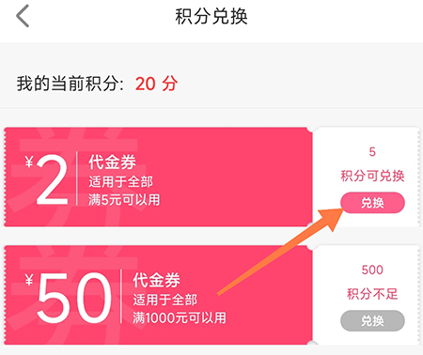
Task: Tap 适用于全部 on the ¥50 coupon
Action: [164, 300]
